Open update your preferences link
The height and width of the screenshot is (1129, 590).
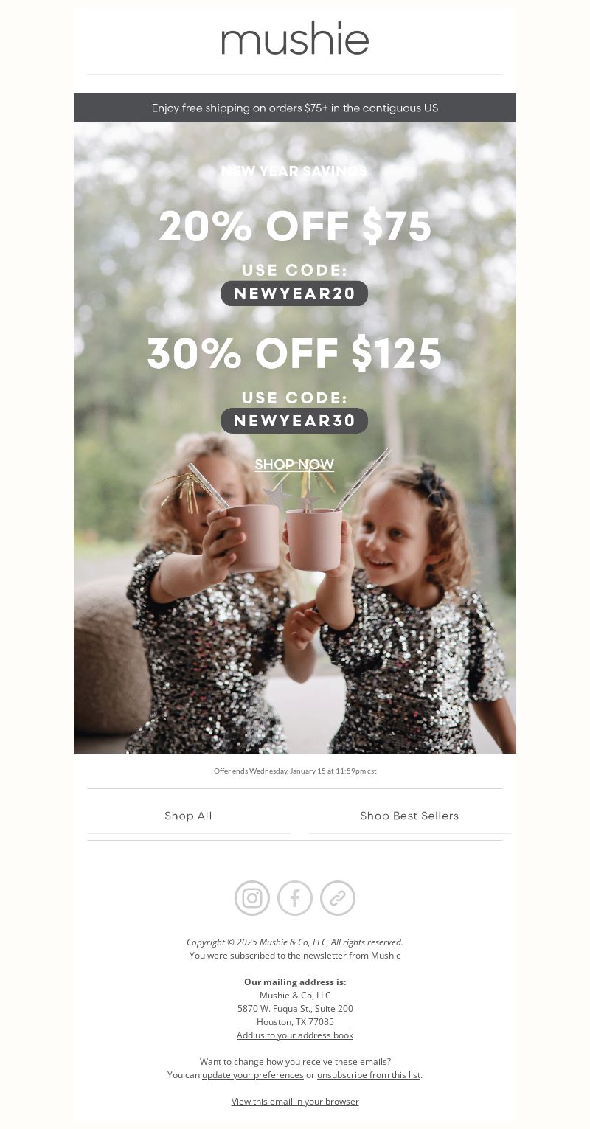click(253, 1075)
